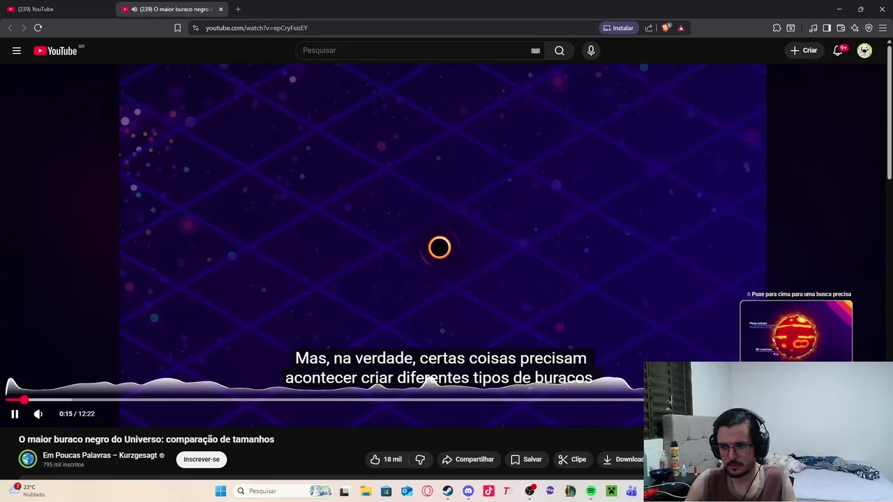This screenshot has width=893, height=502.
Task: Share this page from address bar
Action: pyautogui.click(x=649, y=28)
